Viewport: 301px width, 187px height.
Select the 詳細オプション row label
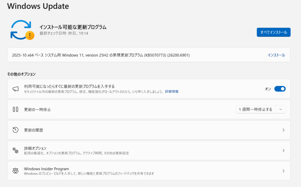tap(35, 148)
